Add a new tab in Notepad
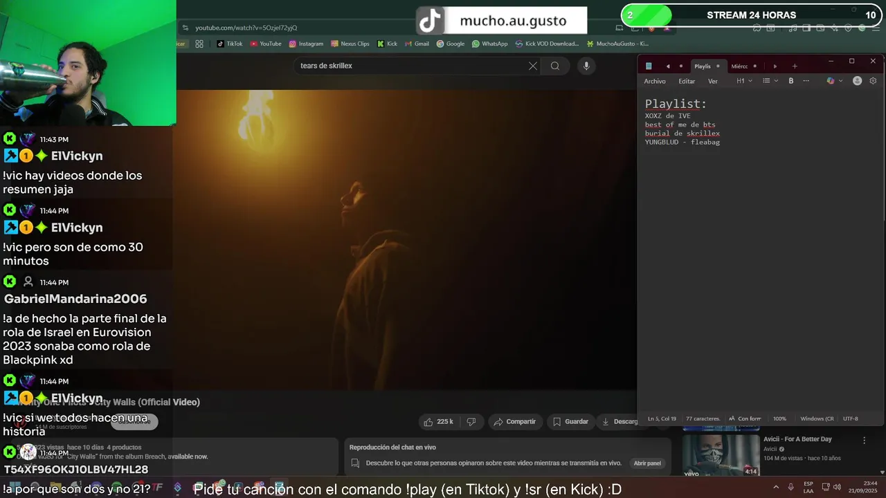The image size is (886, 498). pos(795,66)
